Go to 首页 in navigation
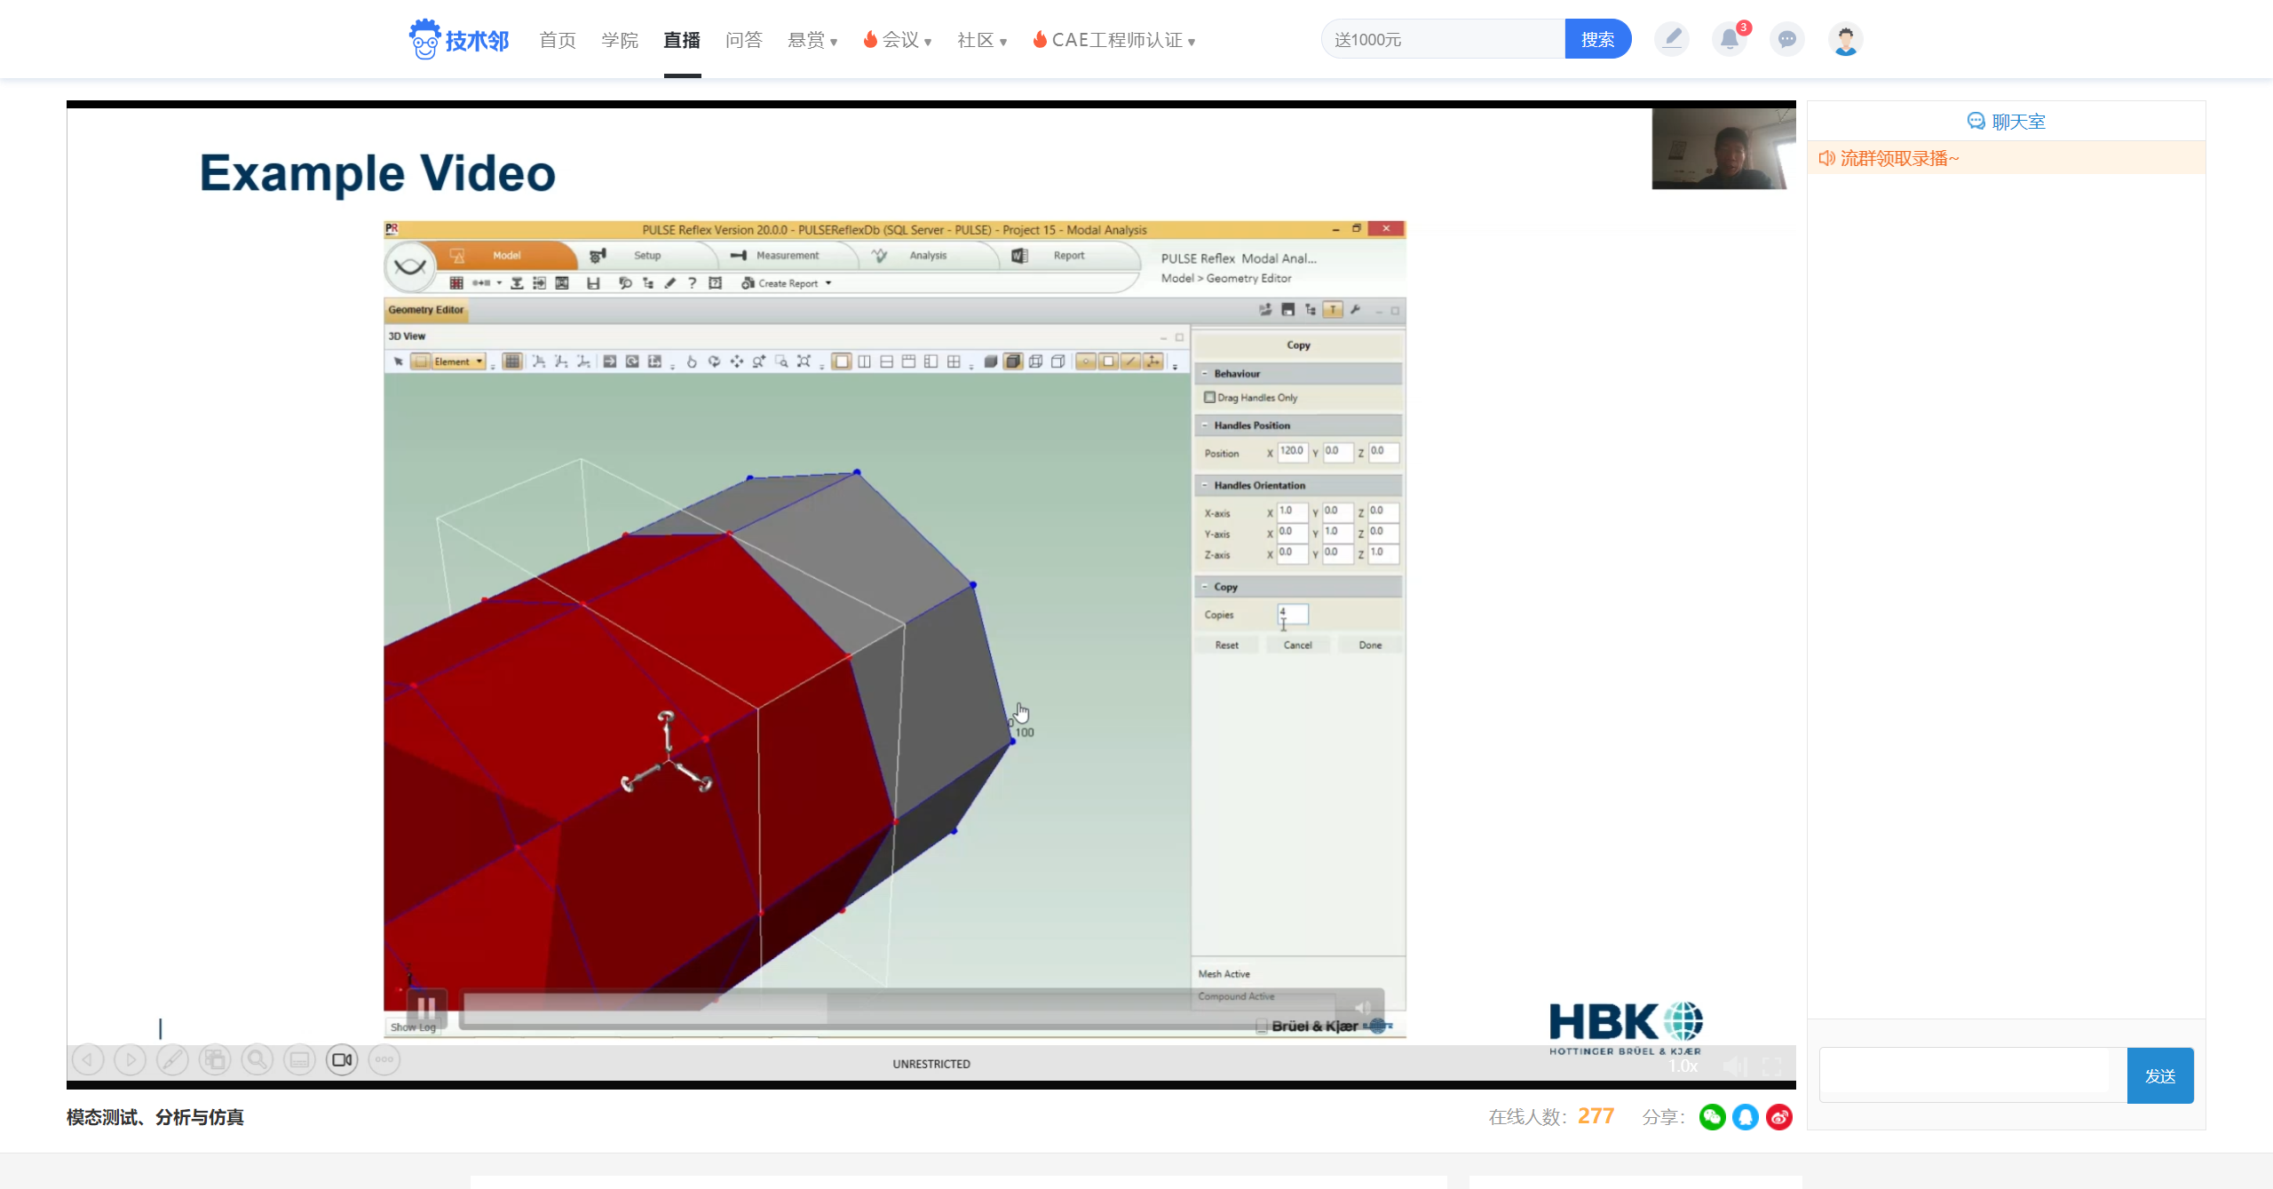The image size is (2273, 1189). click(558, 40)
